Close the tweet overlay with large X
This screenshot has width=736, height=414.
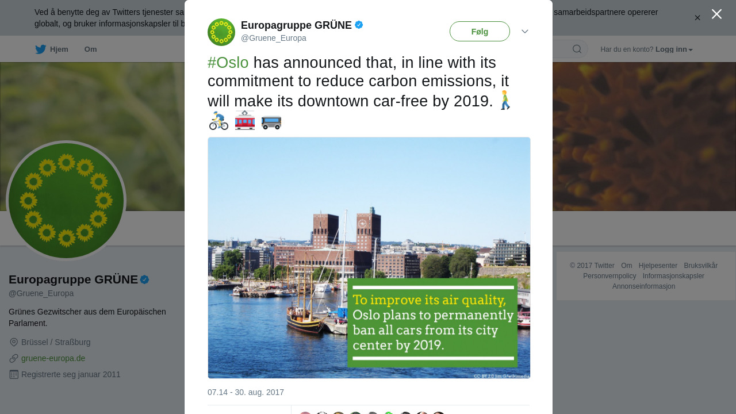716,14
